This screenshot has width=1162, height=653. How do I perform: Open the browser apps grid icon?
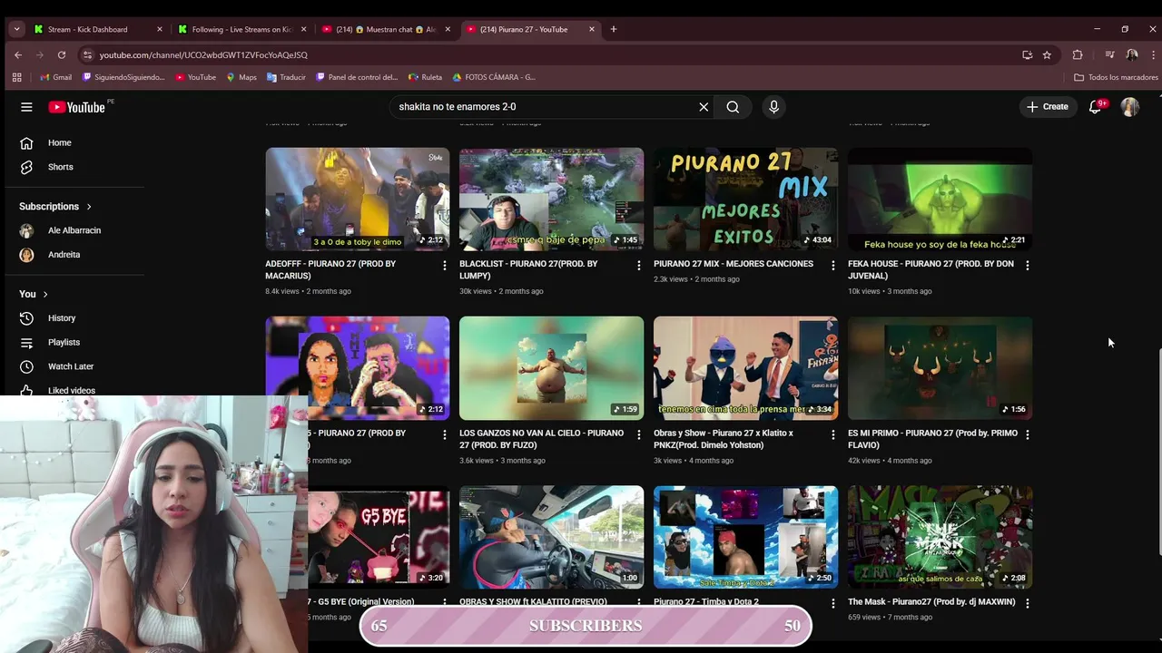click(x=16, y=77)
